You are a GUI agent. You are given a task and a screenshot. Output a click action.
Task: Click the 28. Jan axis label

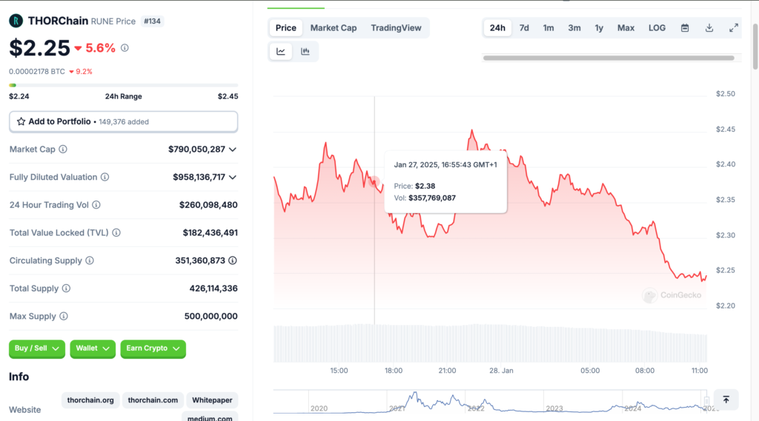point(501,371)
